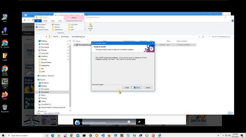This screenshot has height=138, width=246.
Task: Open the quick access toolbar customize dropdown
Action: pos(46,17)
